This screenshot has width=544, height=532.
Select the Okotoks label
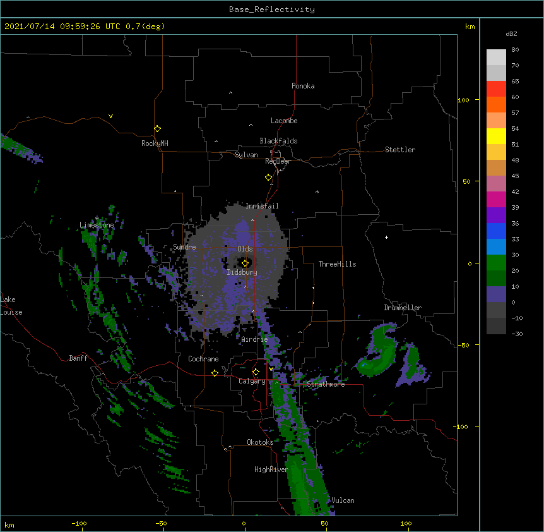[260, 442]
